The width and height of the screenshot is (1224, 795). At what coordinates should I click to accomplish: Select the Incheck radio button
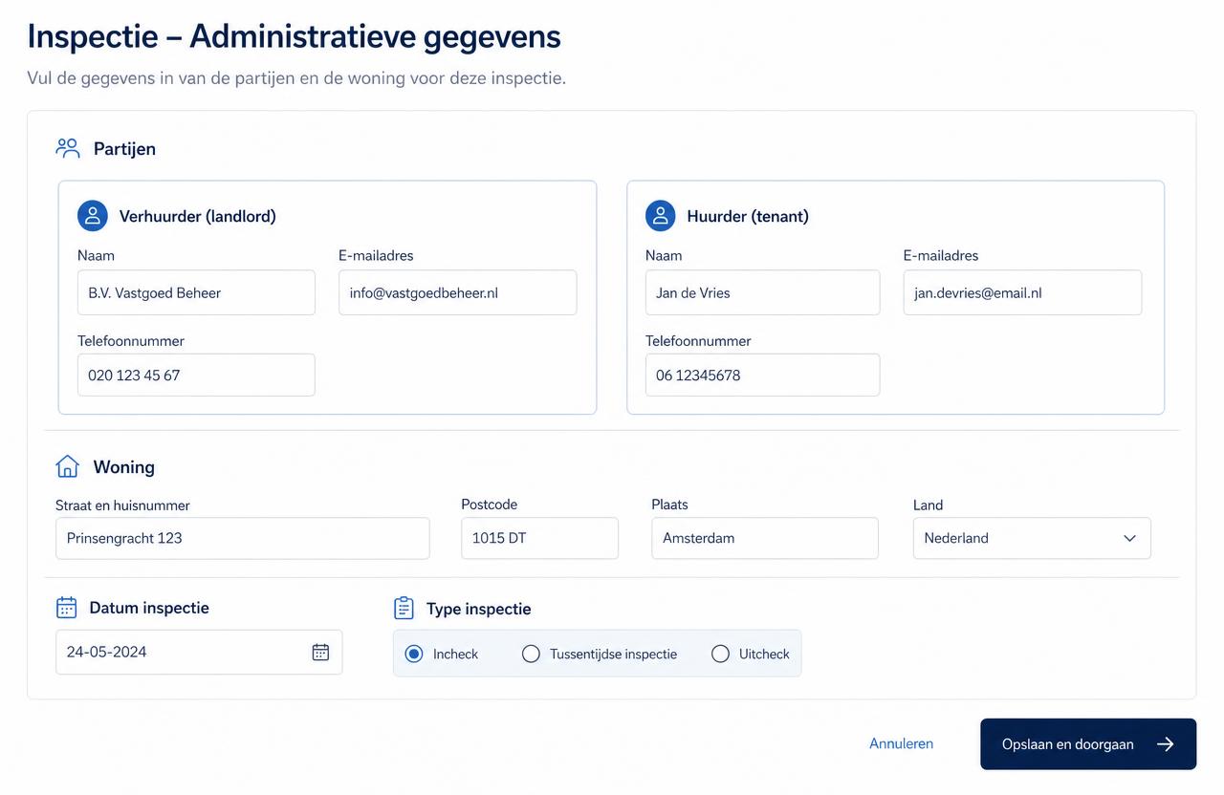[414, 654]
